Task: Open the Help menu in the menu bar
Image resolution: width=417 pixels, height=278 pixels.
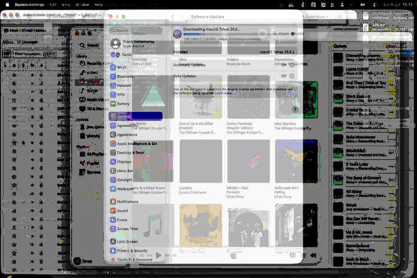Action: coord(98,5)
